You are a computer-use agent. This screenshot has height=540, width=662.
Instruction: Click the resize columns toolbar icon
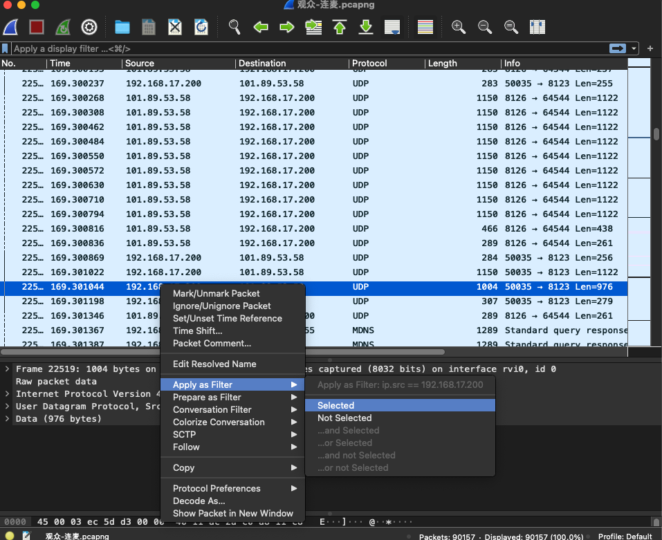(x=537, y=27)
